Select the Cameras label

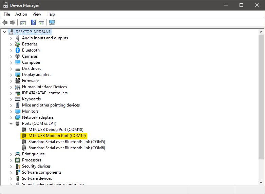30,56
